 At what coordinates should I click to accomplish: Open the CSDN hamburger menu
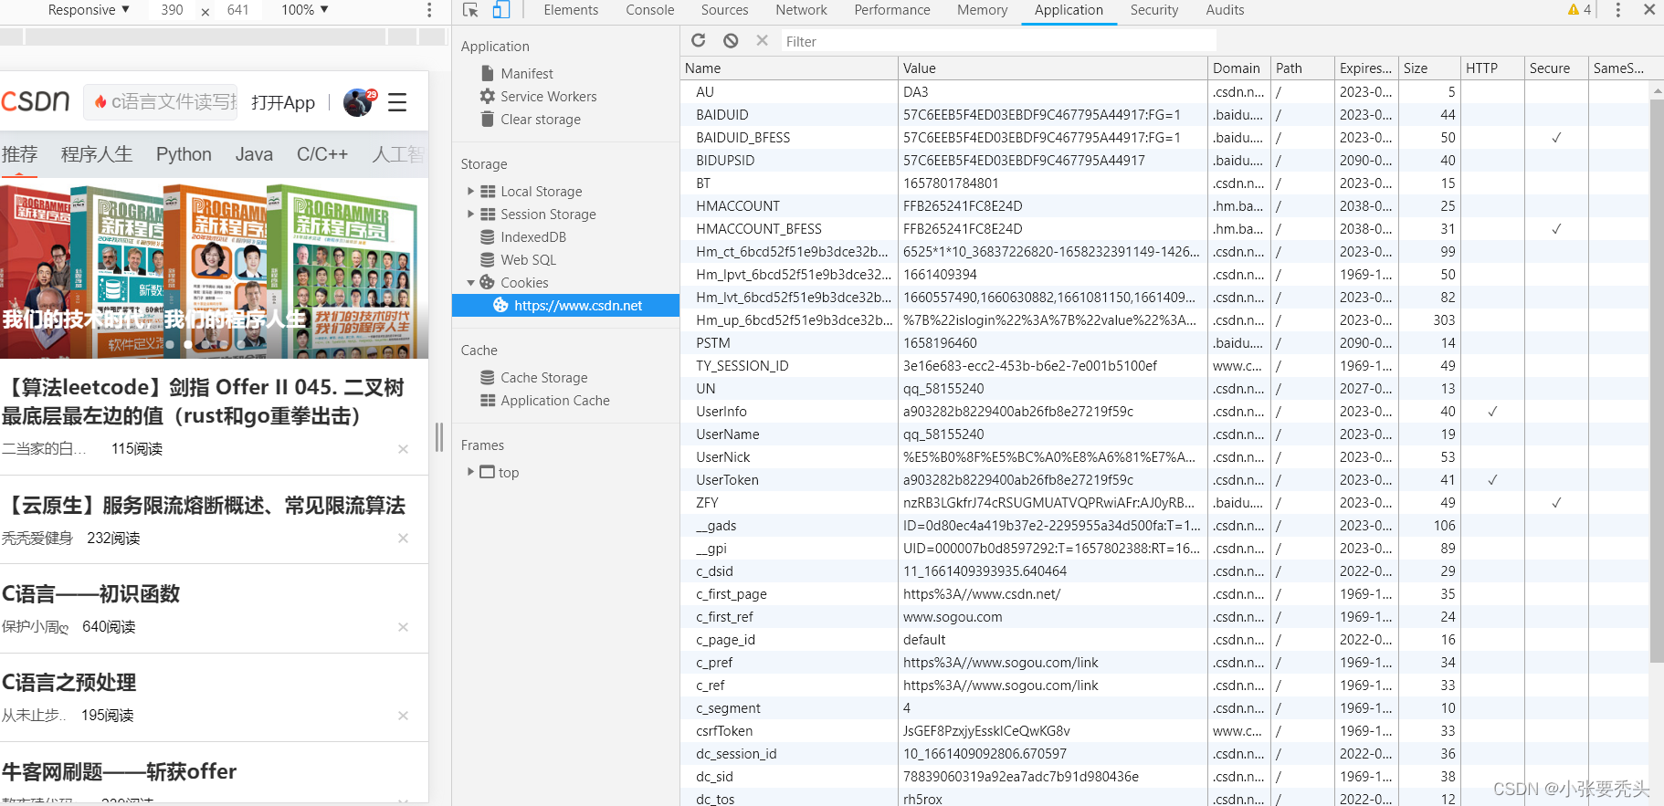[x=397, y=102]
